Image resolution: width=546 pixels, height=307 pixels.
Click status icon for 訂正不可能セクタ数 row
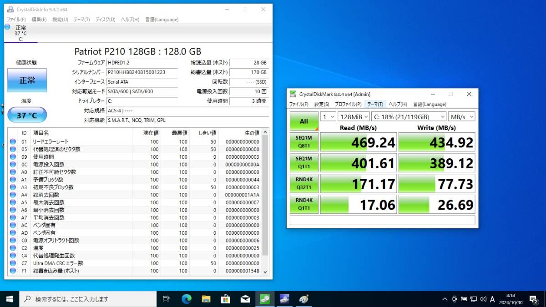[x=13, y=172]
